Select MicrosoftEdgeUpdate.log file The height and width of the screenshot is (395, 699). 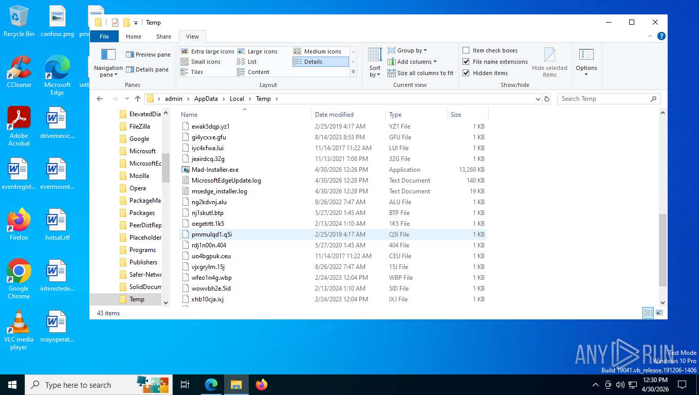[333, 181]
